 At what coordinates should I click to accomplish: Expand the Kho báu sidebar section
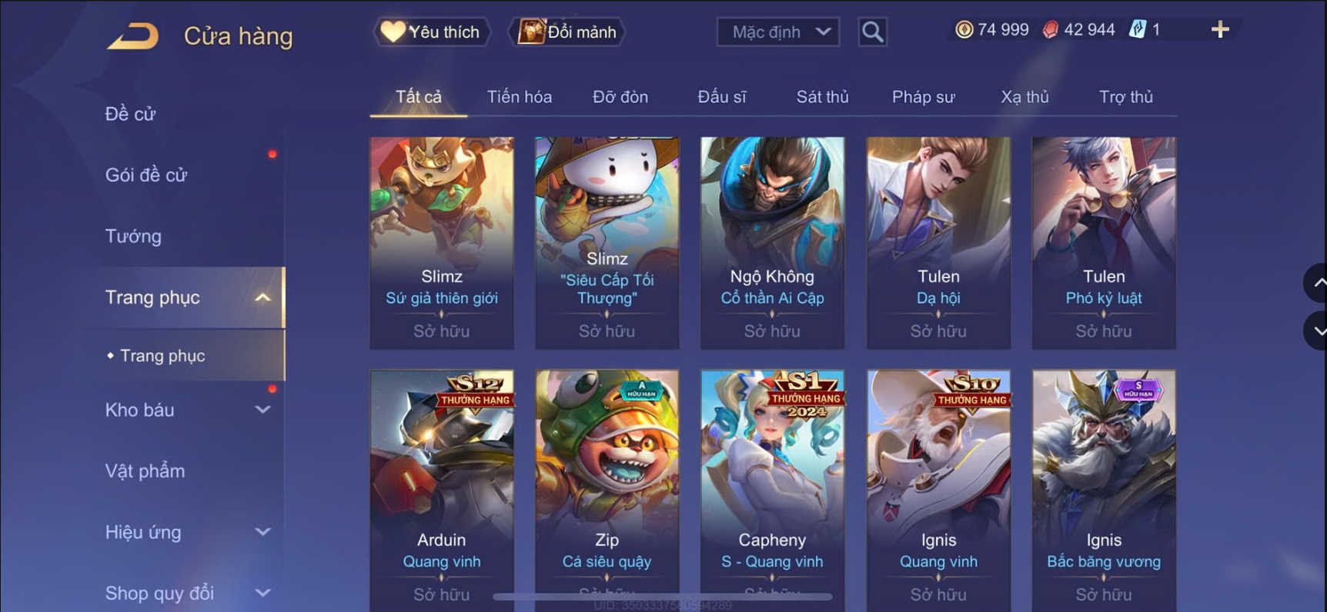click(x=262, y=410)
